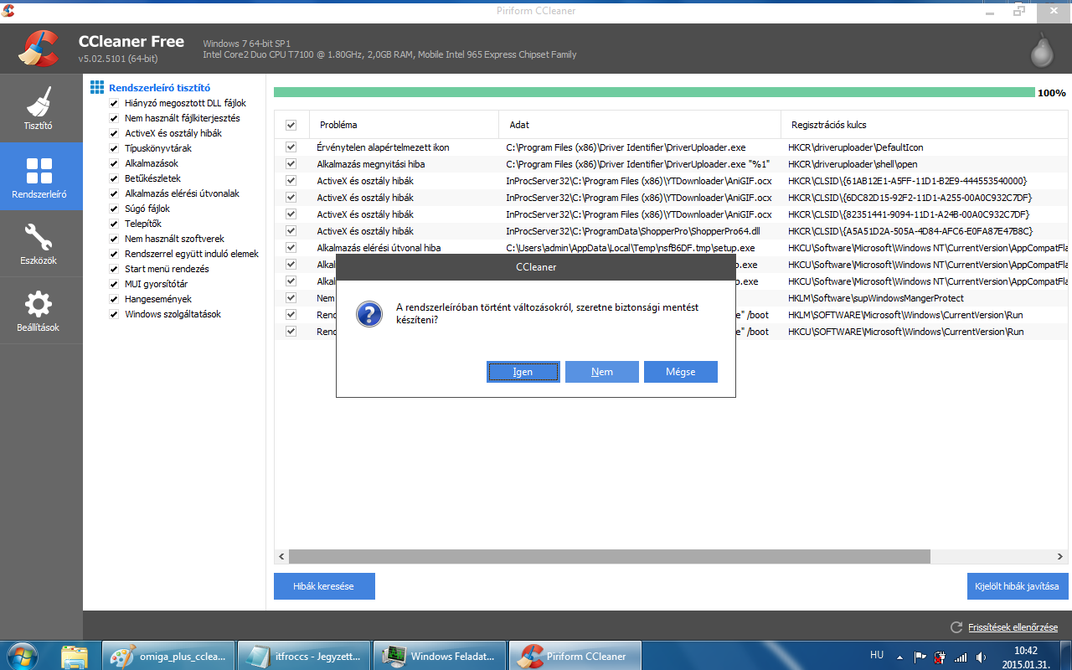
Task: Click the horizontal scrollbar right arrow
Action: 1060,556
